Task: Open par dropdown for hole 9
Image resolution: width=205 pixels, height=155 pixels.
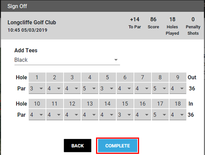Action: point(178,89)
